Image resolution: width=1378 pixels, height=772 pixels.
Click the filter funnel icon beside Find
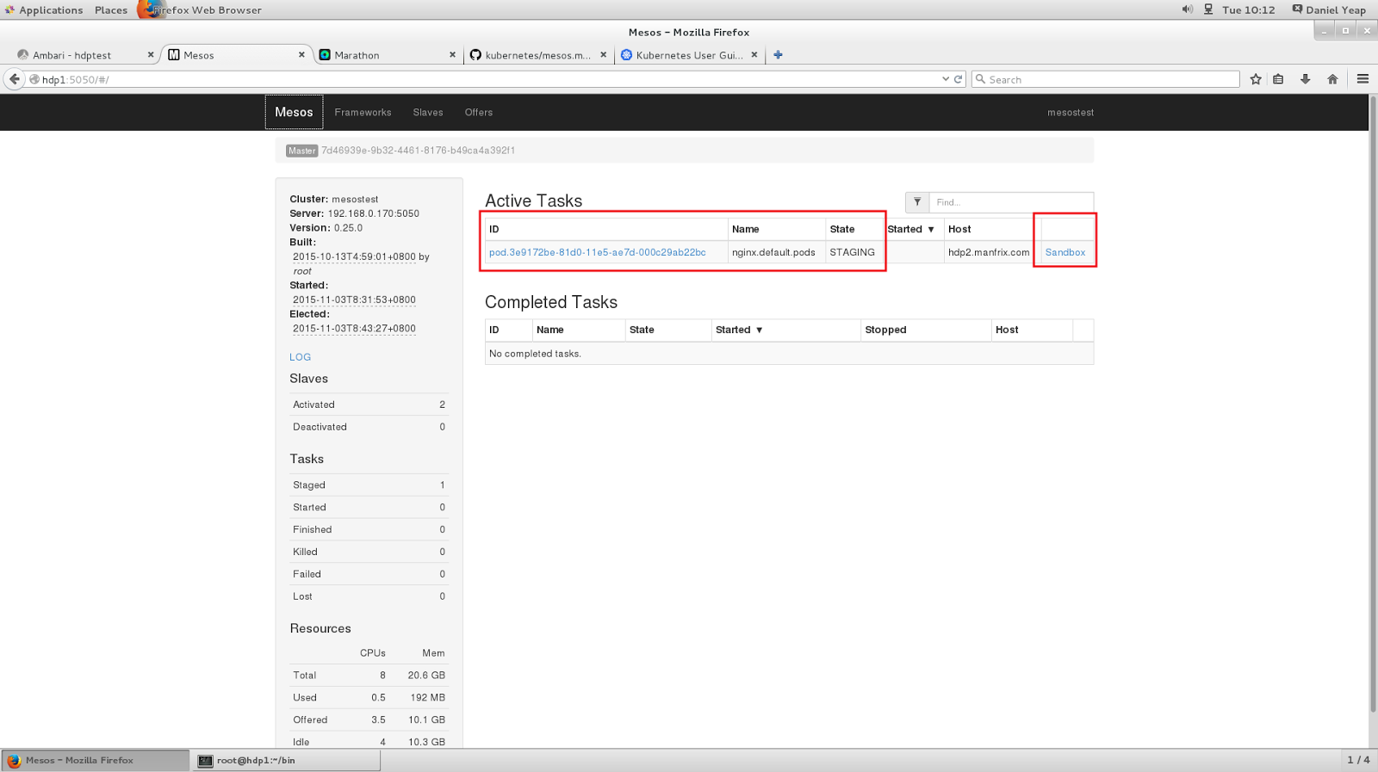[x=917, y=202]
